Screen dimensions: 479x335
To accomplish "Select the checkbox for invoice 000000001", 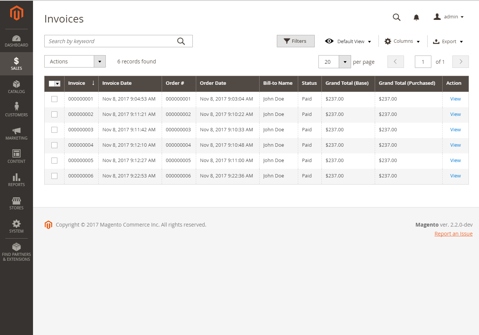I will click(54, 99).
